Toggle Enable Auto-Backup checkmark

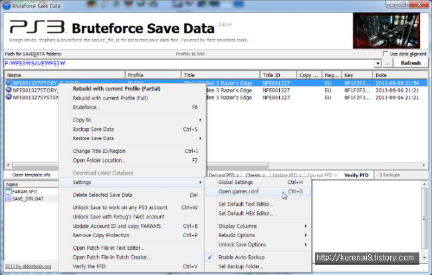[x=210, y=257]
